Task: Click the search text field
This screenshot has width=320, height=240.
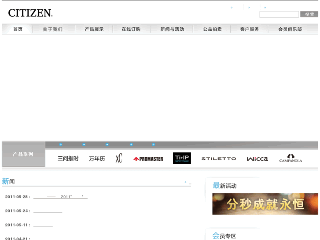Action: pyautogui.click(x=279, y=15)
